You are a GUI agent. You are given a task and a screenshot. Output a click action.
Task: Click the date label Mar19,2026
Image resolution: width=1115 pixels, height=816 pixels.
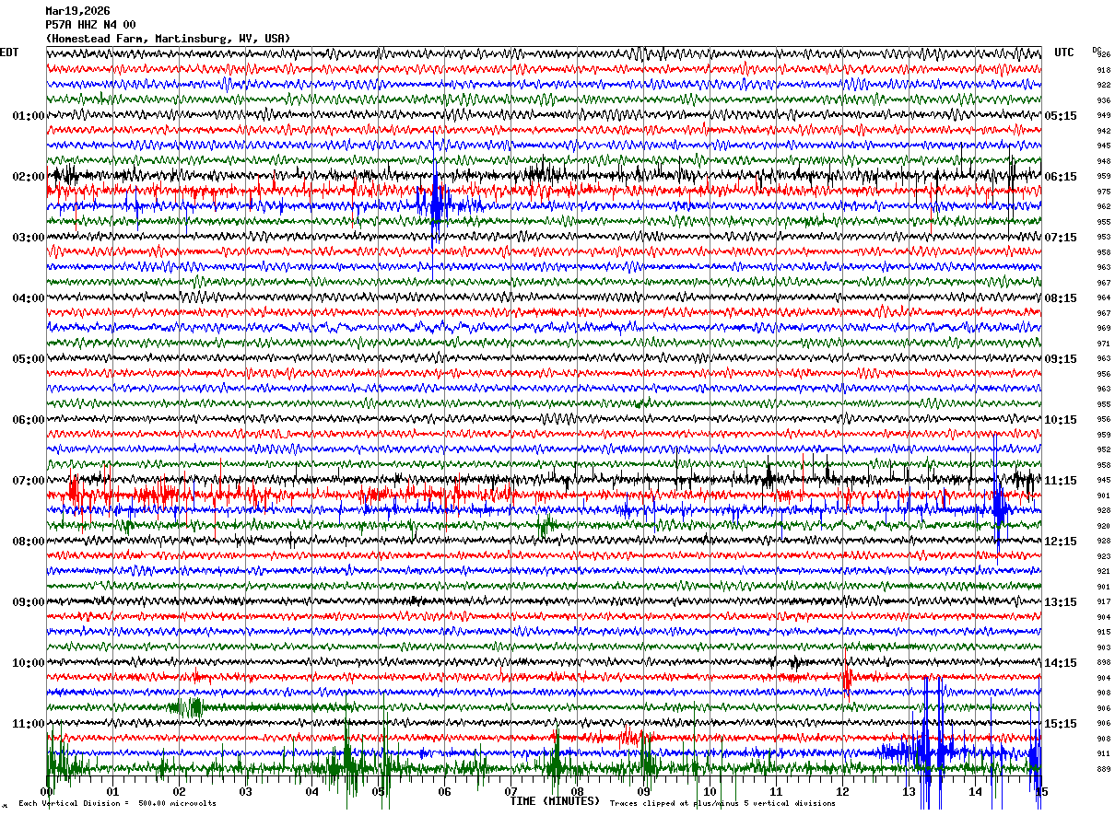(77, 11)
